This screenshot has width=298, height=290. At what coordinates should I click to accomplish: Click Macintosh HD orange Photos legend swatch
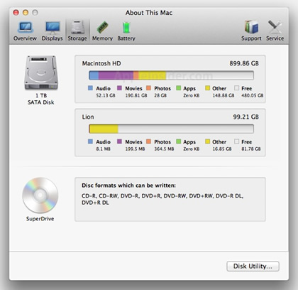[x=148, y=88]
